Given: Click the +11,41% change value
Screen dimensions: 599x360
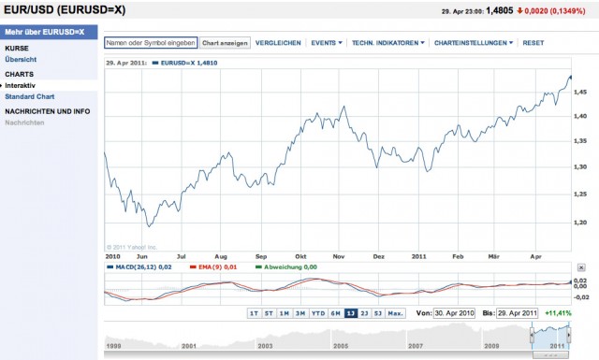Looking at the screenshot, I should [x=558, y=313].
